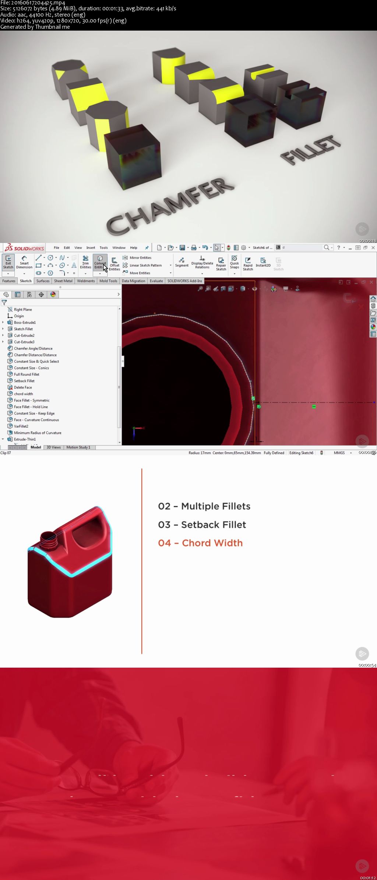Open the Linear Sketch Pattern dropdown arrow
The height and width of the screenshot is (880, 377).
(x=170, y=265)
